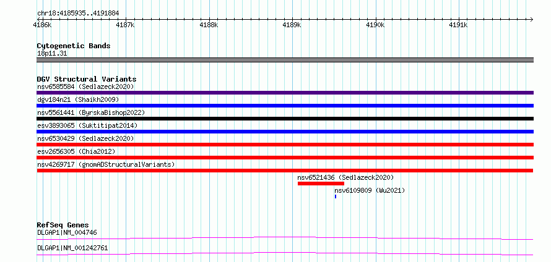Open the nsv6585584 (Sedlazeck2020) variant label
Screen dimensions: 551x262
click(x=85, y=87)
